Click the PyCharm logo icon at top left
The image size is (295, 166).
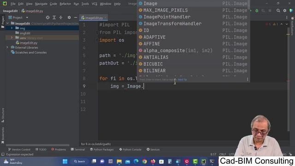pos(5,4)
